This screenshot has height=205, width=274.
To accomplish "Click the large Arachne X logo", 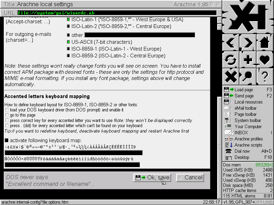I will (x=248, y=17).
